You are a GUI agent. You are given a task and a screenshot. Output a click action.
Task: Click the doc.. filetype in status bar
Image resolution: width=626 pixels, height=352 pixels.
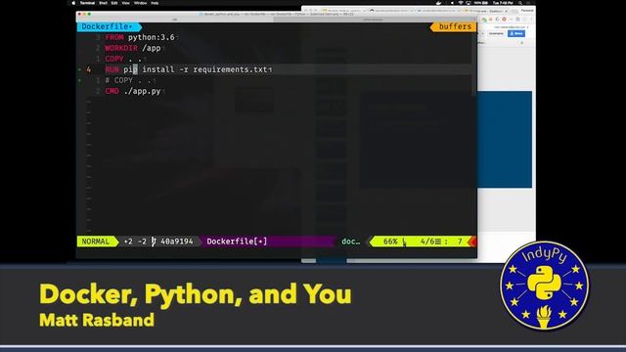[350, 242]
